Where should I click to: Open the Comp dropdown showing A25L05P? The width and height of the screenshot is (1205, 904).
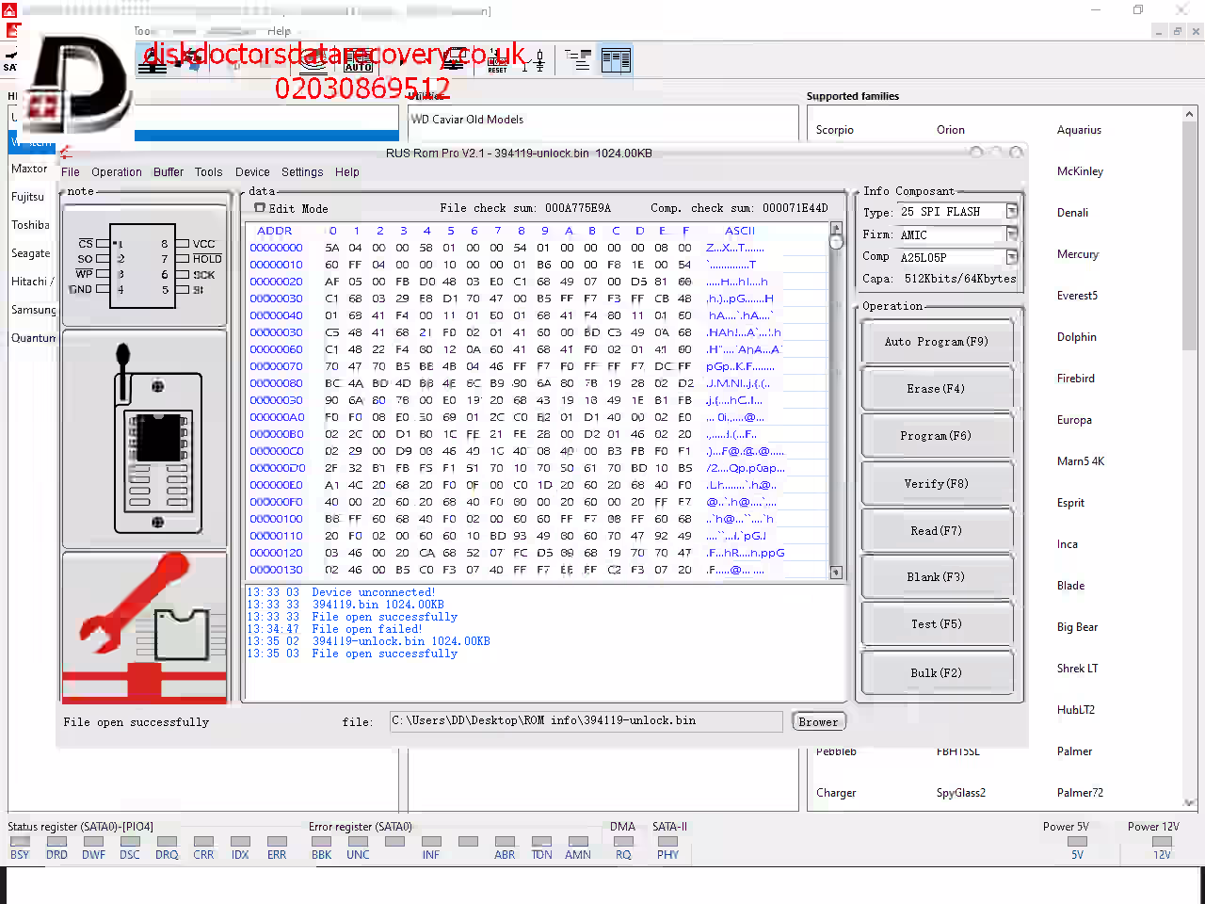pyautogui.click(x=1011, y=257)
